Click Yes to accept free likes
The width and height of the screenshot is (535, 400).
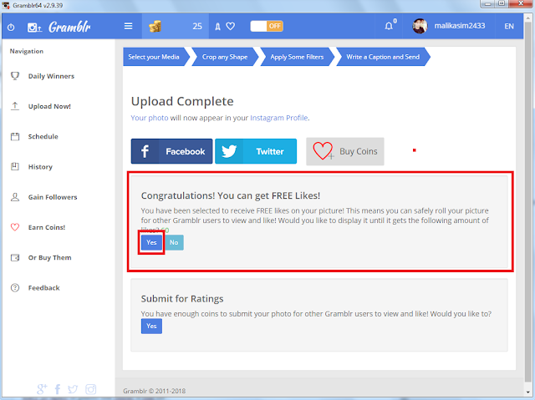pos(151,243)
